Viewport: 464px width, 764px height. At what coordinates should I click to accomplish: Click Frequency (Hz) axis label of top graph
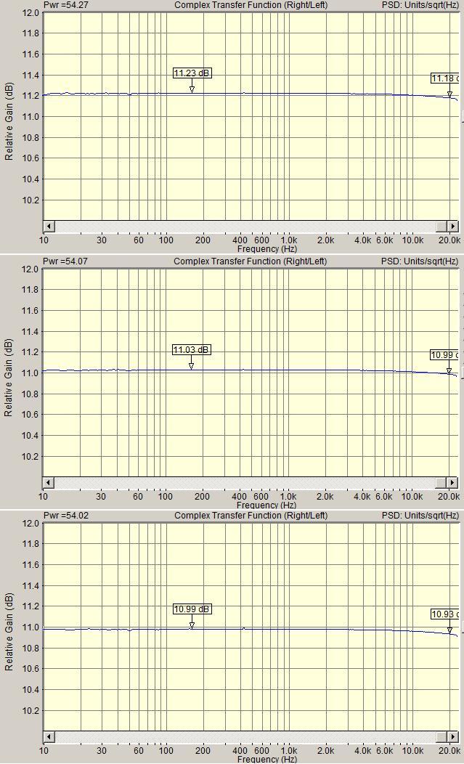pyautogui.click(x=267, y=248)
